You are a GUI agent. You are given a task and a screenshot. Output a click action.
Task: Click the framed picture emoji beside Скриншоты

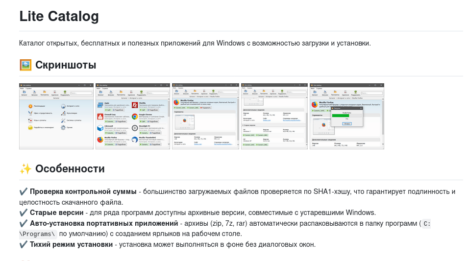click(x=25, y=65)
